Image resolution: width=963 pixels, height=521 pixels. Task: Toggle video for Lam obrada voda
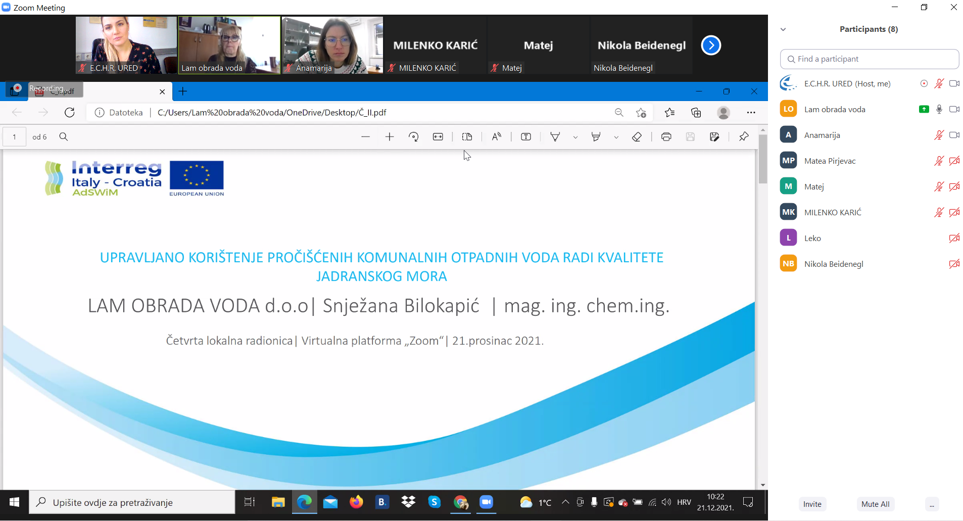click(954, 109)
